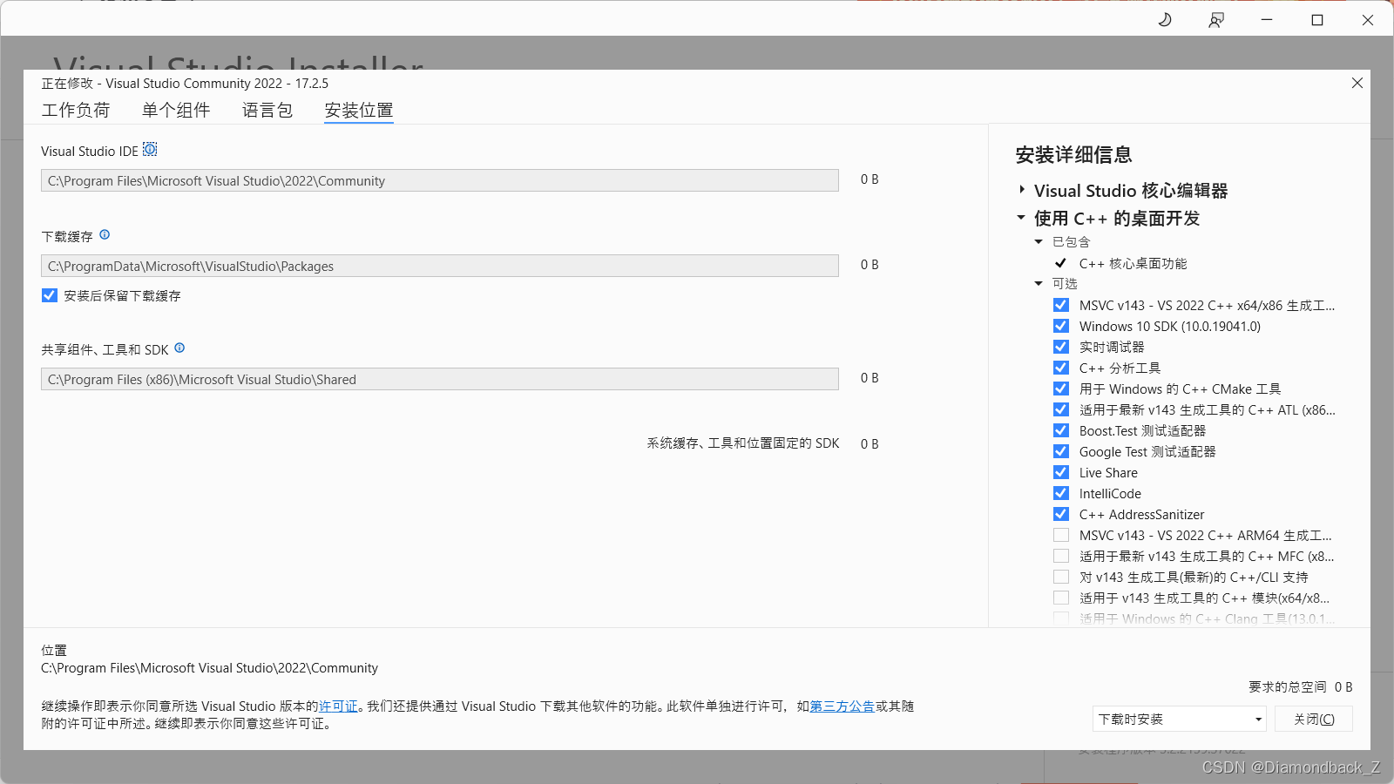
Task: Expand Visual Studio 核心编辑器 section
Action: click(x=1022, y=190)
